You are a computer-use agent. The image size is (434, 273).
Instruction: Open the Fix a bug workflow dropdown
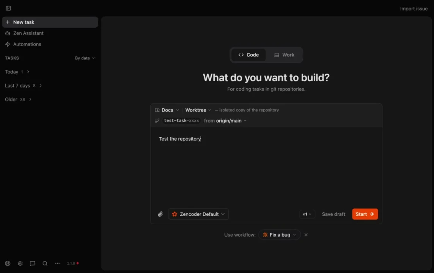280,235
